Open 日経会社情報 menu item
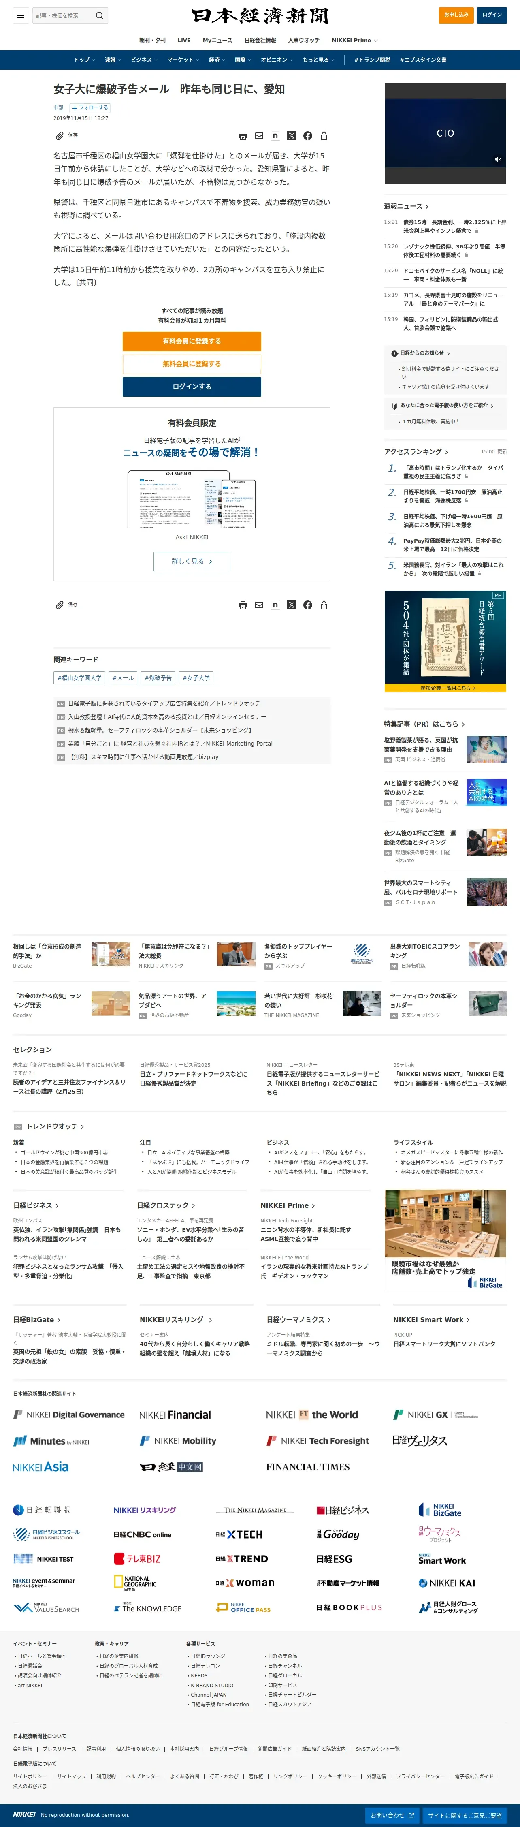 coord(260,41)
